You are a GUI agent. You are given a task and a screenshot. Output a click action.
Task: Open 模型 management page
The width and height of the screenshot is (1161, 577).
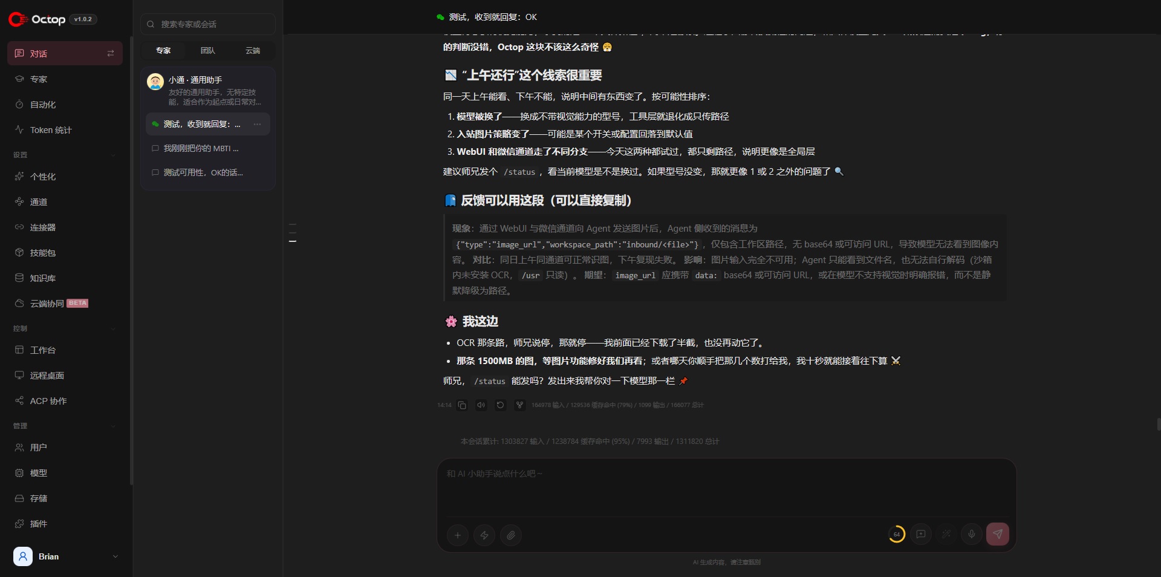[x=65, y=473]
